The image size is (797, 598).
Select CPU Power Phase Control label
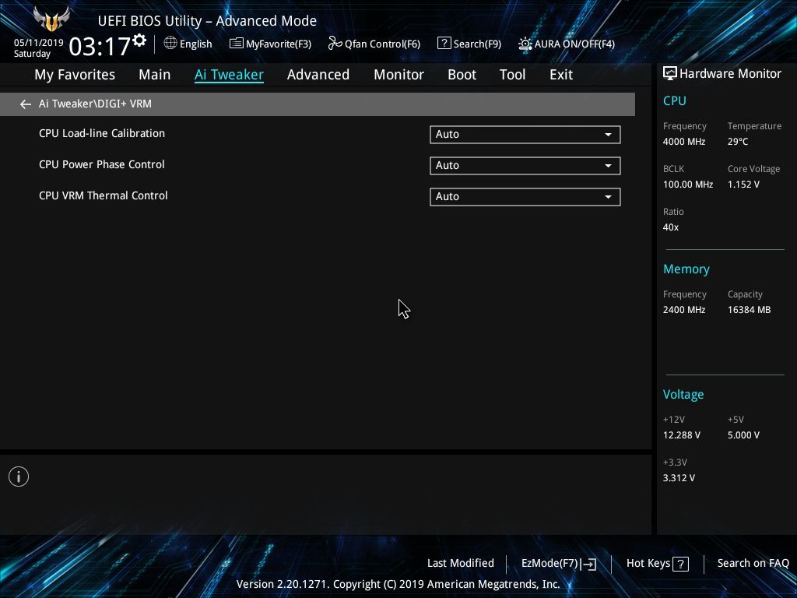[102, 164]
